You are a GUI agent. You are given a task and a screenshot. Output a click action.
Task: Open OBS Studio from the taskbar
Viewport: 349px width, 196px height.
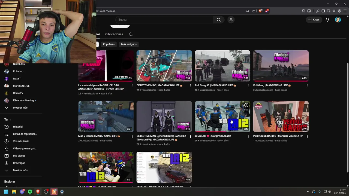[x=46, y=192]
